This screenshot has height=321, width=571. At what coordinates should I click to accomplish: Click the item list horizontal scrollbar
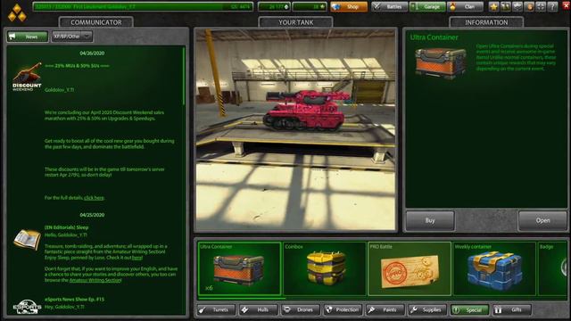242,299
